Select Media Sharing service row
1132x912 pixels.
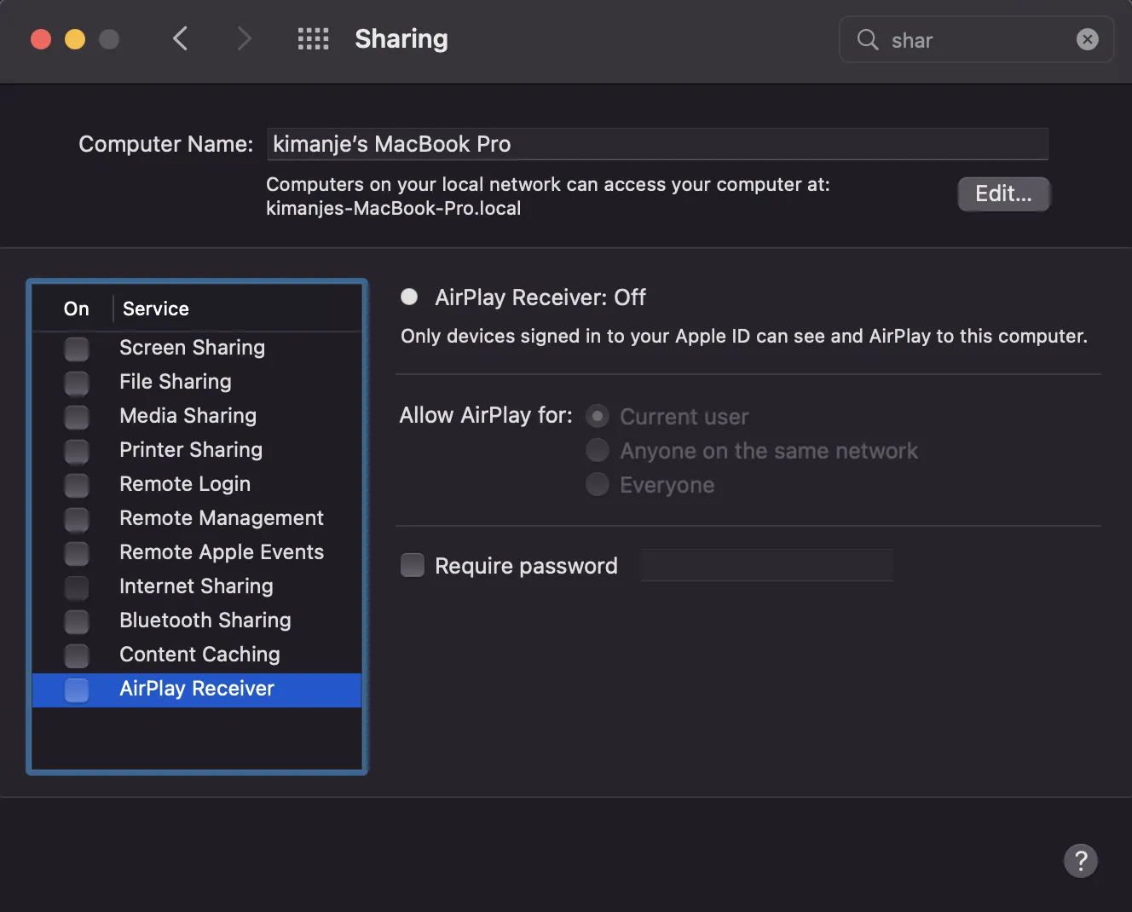pyautogui.click(x=197, y=416)
